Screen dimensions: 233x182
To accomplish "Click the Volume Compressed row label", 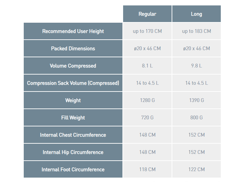I will click(x=73, y=66).
